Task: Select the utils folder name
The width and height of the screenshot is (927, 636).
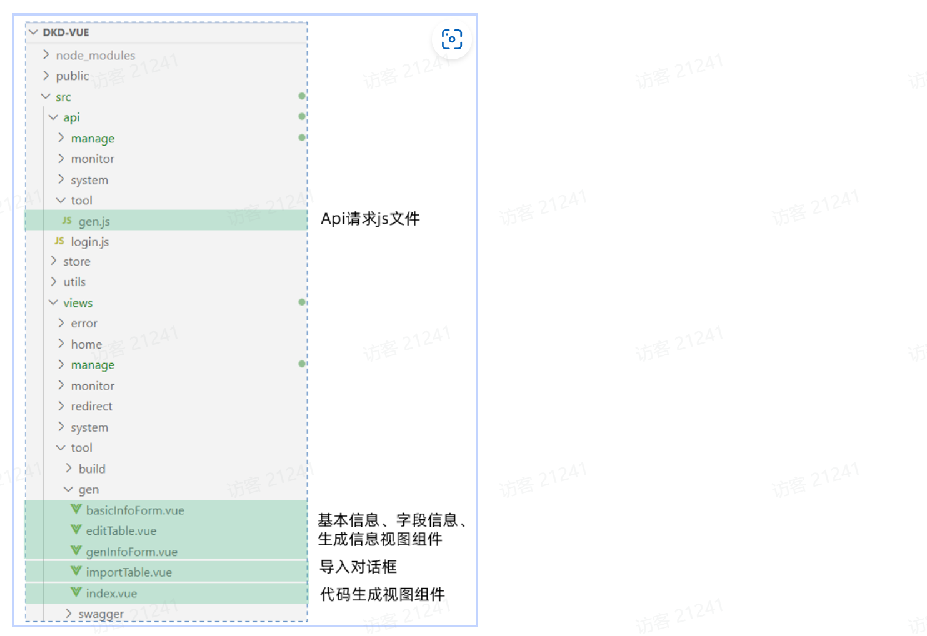Action: coord(74,282)
